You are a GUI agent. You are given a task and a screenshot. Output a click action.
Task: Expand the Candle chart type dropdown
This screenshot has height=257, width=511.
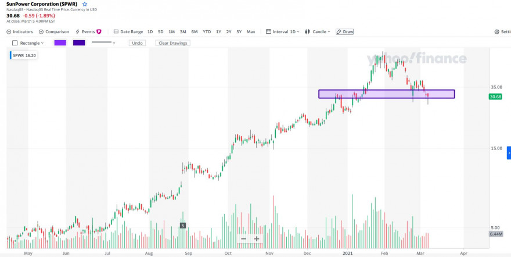[x=318, y=31]
